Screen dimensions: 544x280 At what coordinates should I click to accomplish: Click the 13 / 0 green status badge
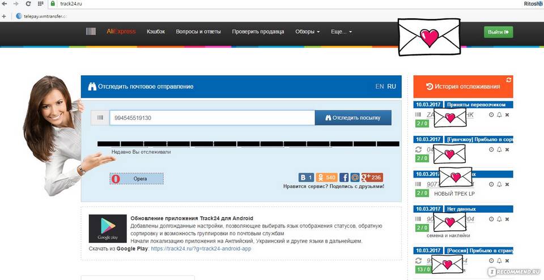pos(424,269)
